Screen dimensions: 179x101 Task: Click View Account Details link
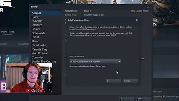[140, 11]
